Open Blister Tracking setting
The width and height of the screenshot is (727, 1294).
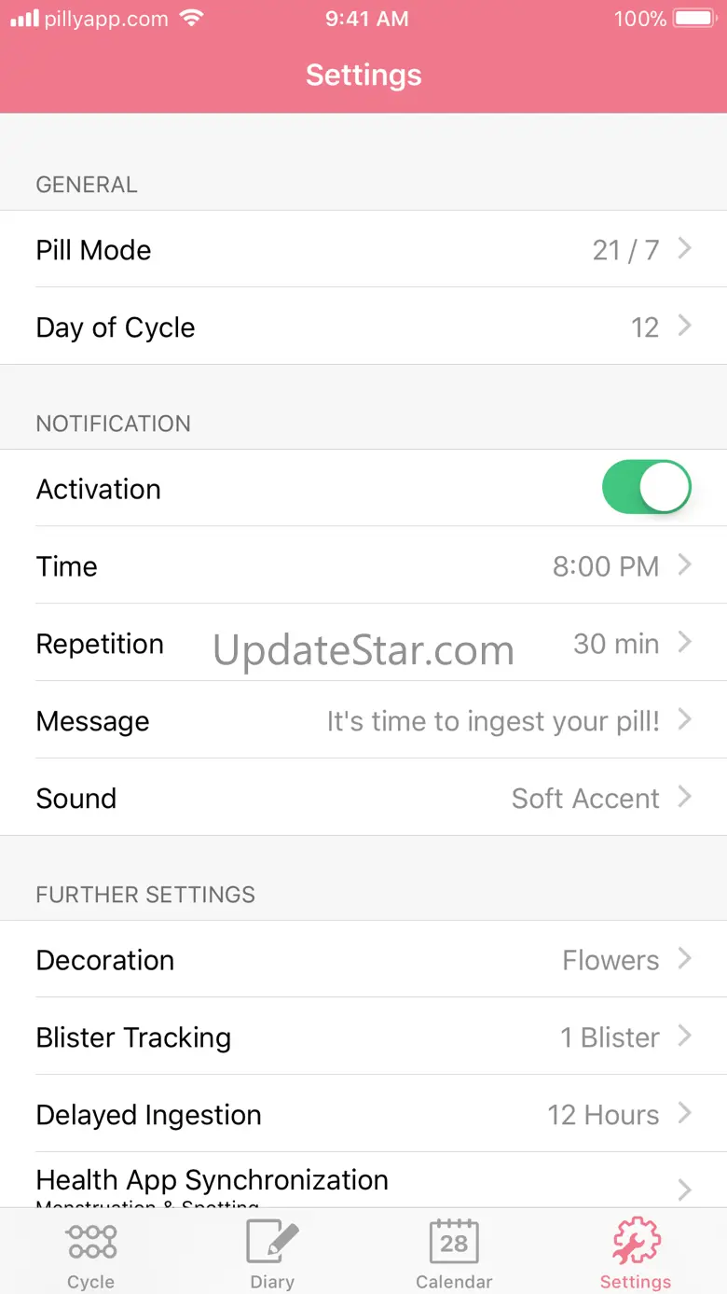pyautogui.click(x=363, y=1037)
